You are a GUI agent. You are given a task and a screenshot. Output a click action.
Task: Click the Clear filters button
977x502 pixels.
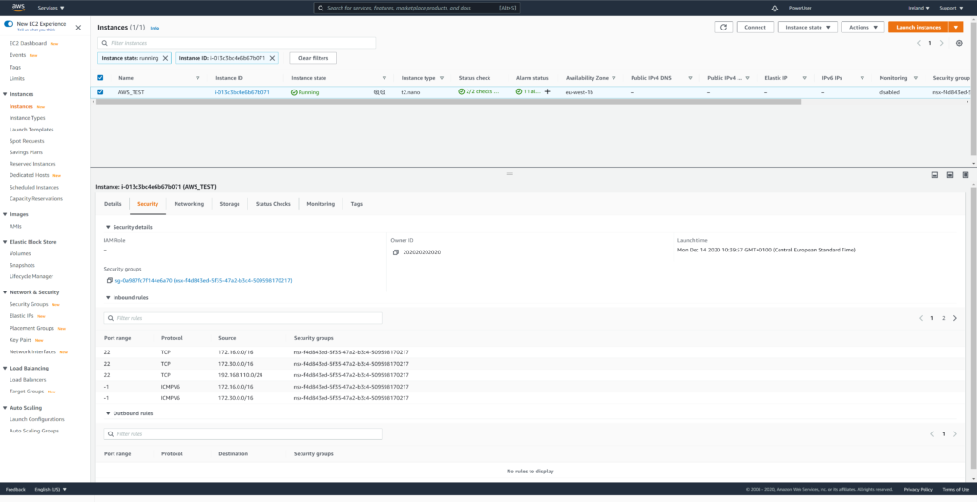[313, 58]
